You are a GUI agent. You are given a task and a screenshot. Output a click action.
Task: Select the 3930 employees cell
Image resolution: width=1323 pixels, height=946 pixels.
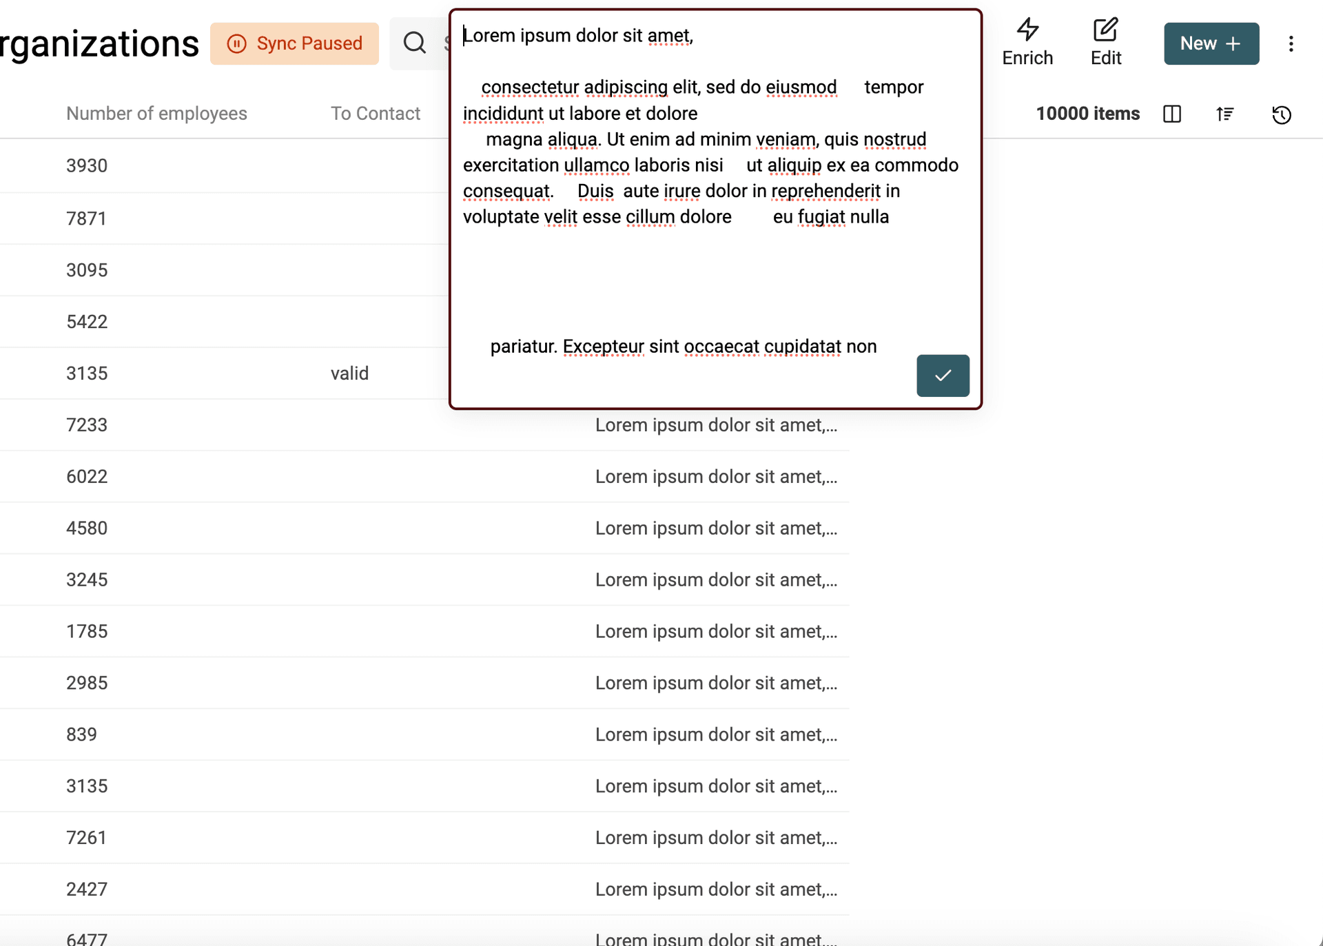(87, 166)
